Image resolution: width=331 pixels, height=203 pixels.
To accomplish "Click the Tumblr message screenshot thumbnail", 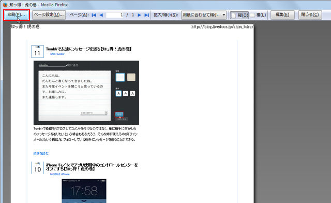I will 86,93.
